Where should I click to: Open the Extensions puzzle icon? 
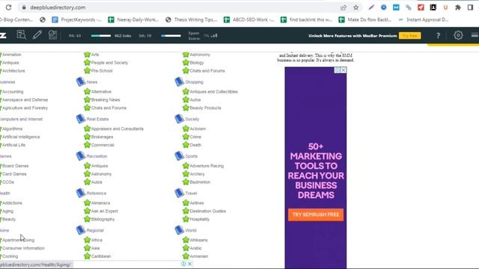(x=458, y=7)
